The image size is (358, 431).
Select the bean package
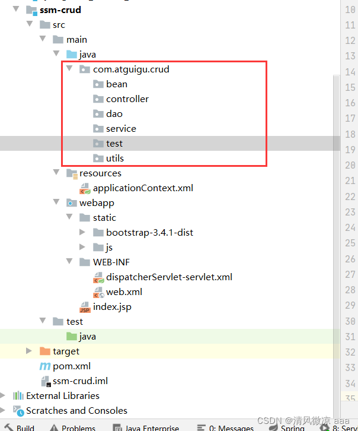(x=117, y=84)
